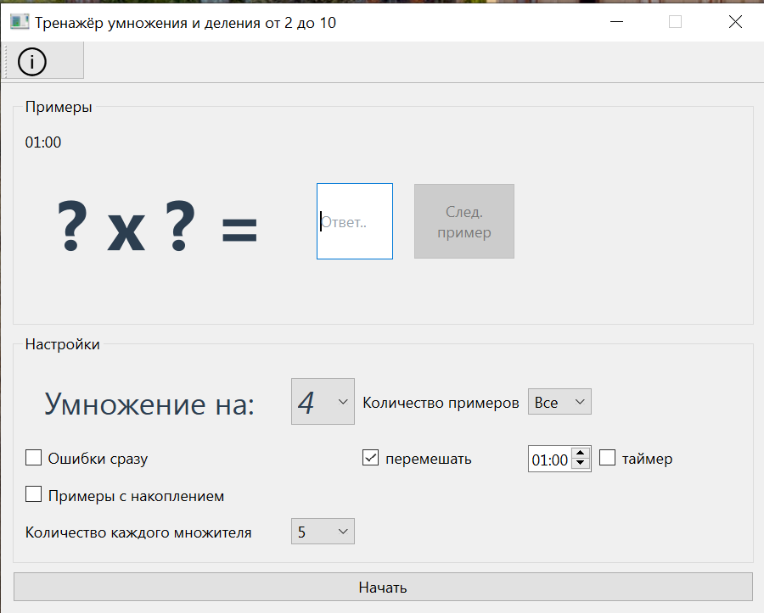Enable the 'Ошибки сразу' checkbox
Image resolution: width=764 pixels, height=613 pixels.
point(33,457)
